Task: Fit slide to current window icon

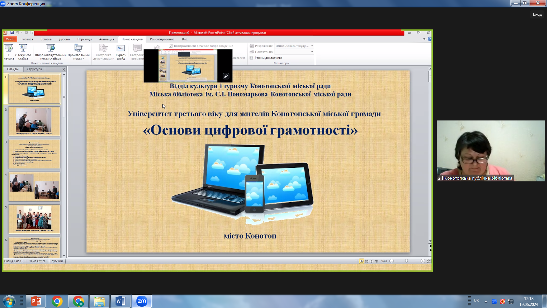Action: (429, 261)
